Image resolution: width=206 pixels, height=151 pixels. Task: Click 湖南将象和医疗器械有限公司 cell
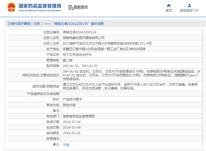pyautogui.click(x=83, y=38)
